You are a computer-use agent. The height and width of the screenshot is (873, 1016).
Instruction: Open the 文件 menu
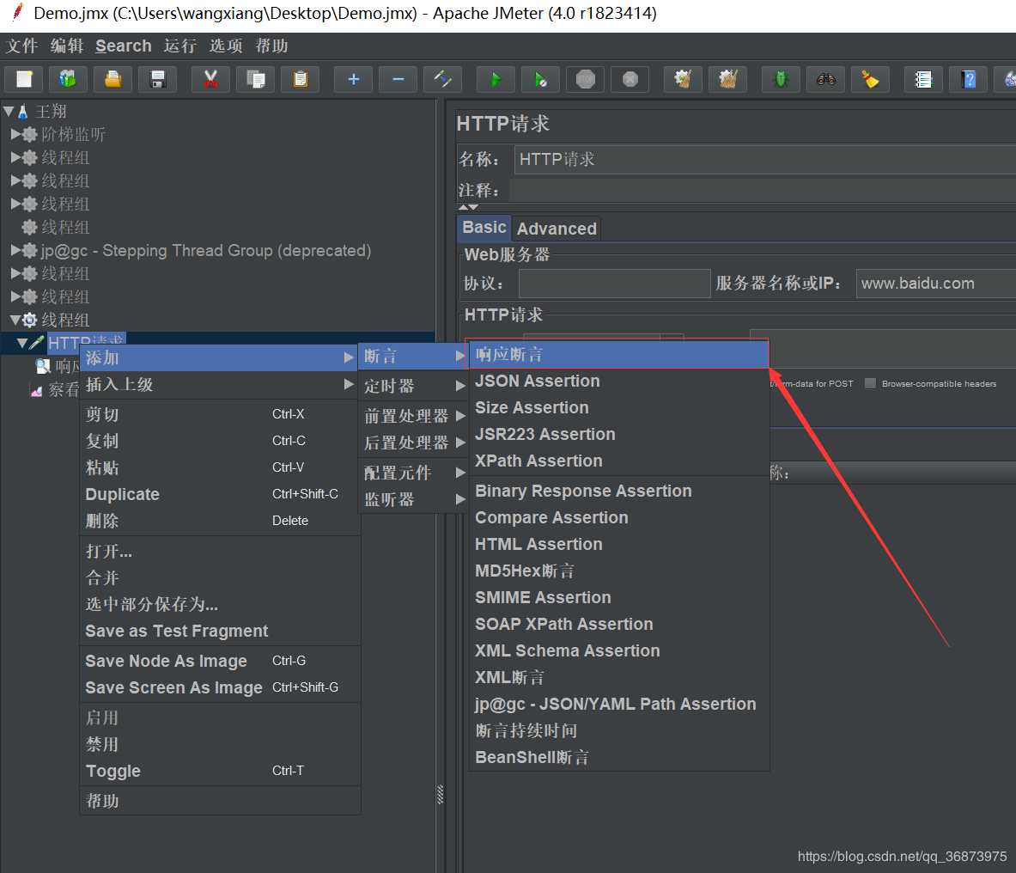coord(22,46)
